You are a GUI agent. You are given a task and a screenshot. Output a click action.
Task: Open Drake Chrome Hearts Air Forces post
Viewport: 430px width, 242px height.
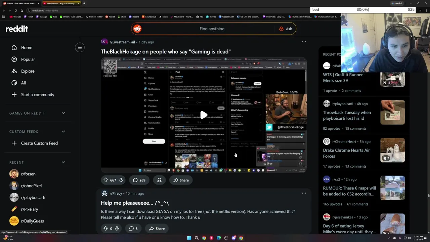tap(346, 153)
